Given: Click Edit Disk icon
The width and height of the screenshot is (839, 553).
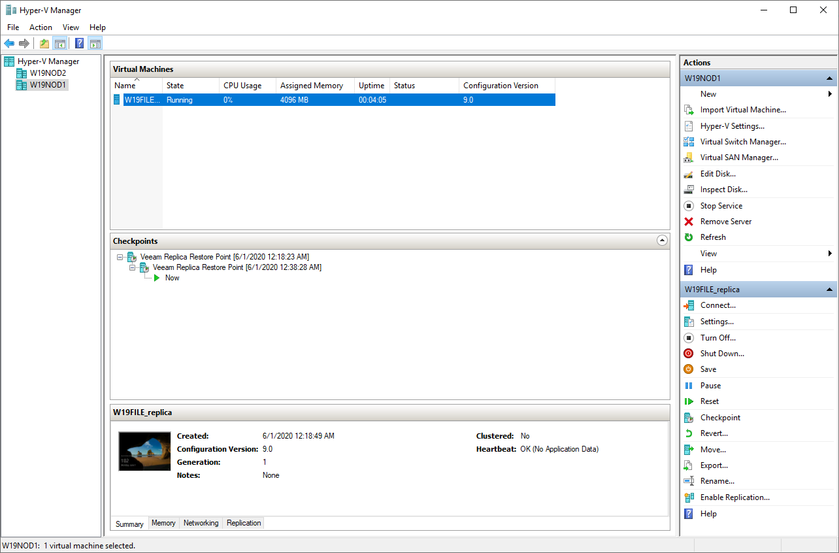Looking at the screenshot, I should [688, 174].
